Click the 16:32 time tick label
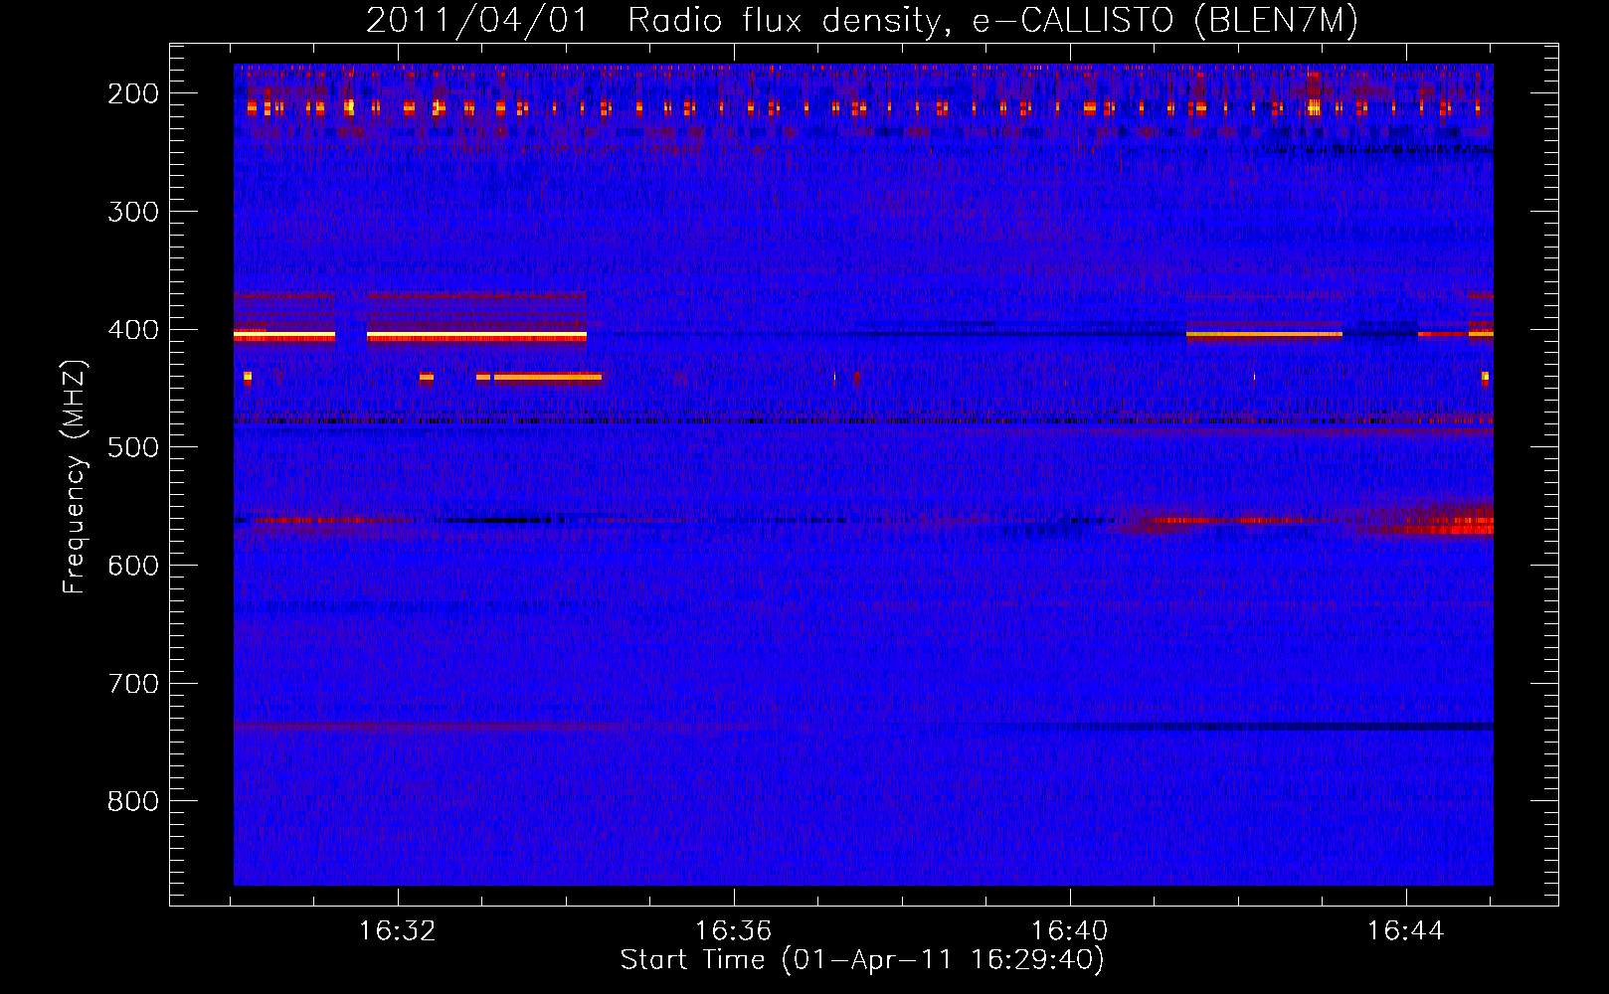 pyautogui.click(x=398, y=931)
